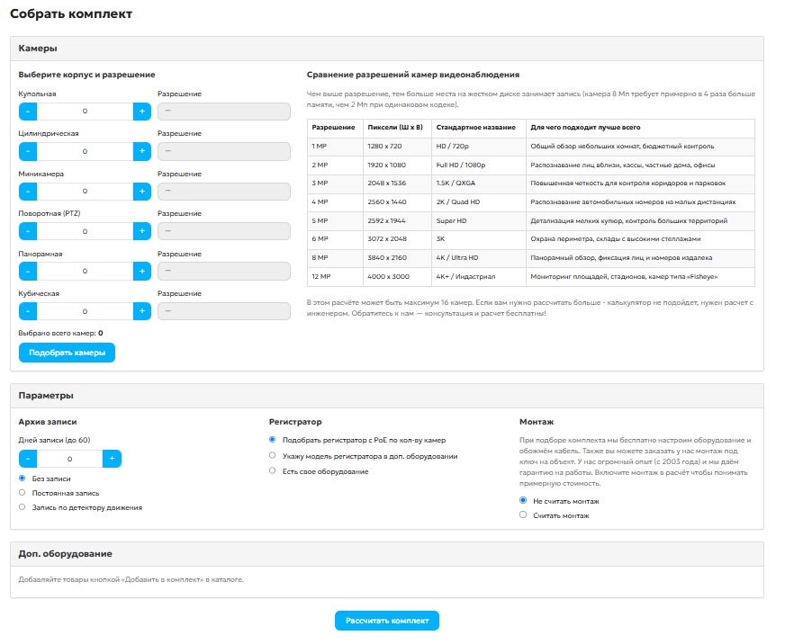The width and height of the screenshot is (785, 644).
Task: Reduce the Цилиндрическая camera quantity
Action: pos(28,151)
